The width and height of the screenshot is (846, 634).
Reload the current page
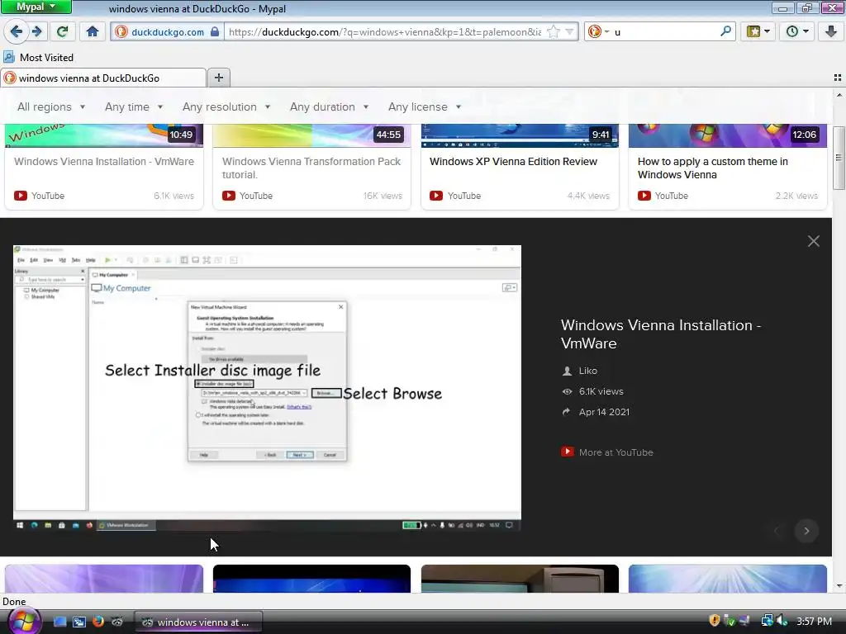[x=63, y=32]
